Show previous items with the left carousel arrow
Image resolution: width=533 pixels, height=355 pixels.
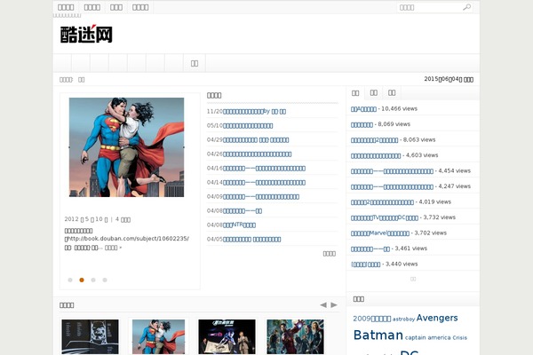click(323, 305)
